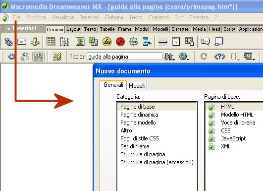
Task: Switch to the Frame insert tab
Action: (x=125, y=29)
